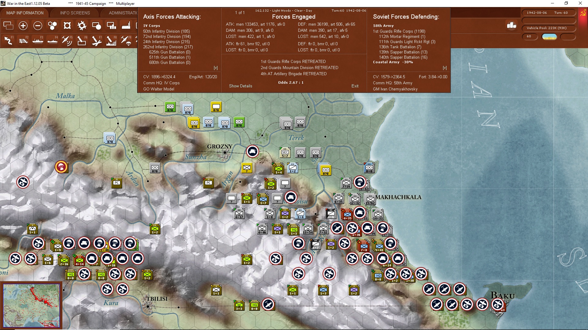Click 112th Mortar Regiment (1)
Viewport: 588px width, 330px height.
coord(402,36)
